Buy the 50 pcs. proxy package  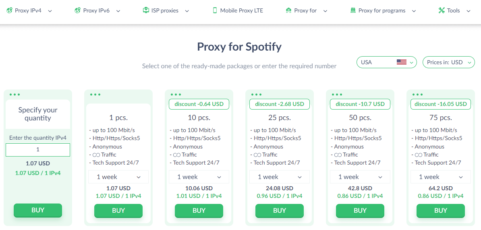coord(360,210)
